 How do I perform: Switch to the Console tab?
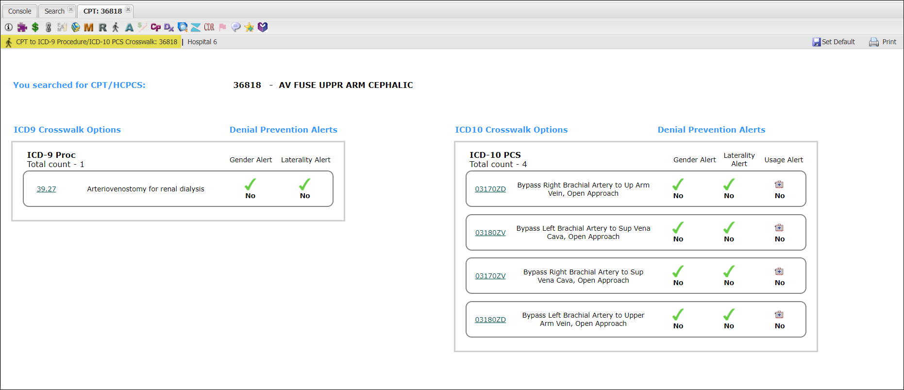point(20,11)
